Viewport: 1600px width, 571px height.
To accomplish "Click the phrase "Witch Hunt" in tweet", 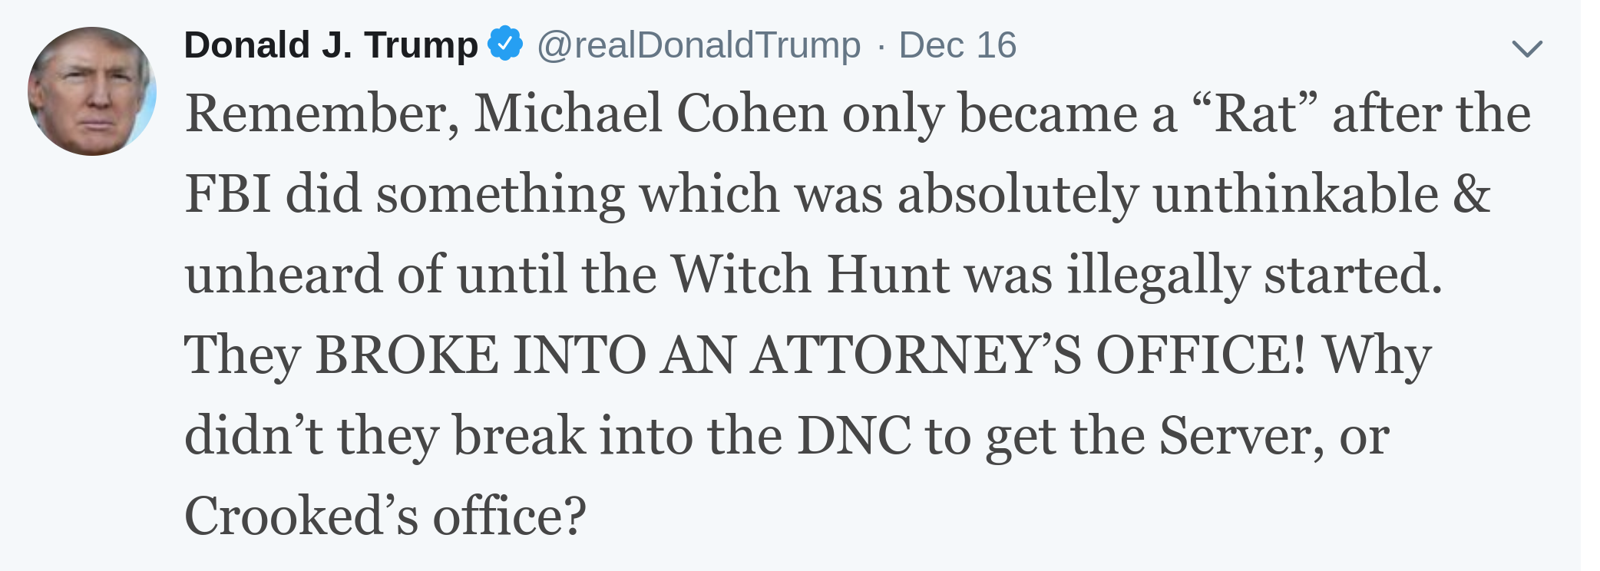I will pyautogui.click(x=811, y=274).
